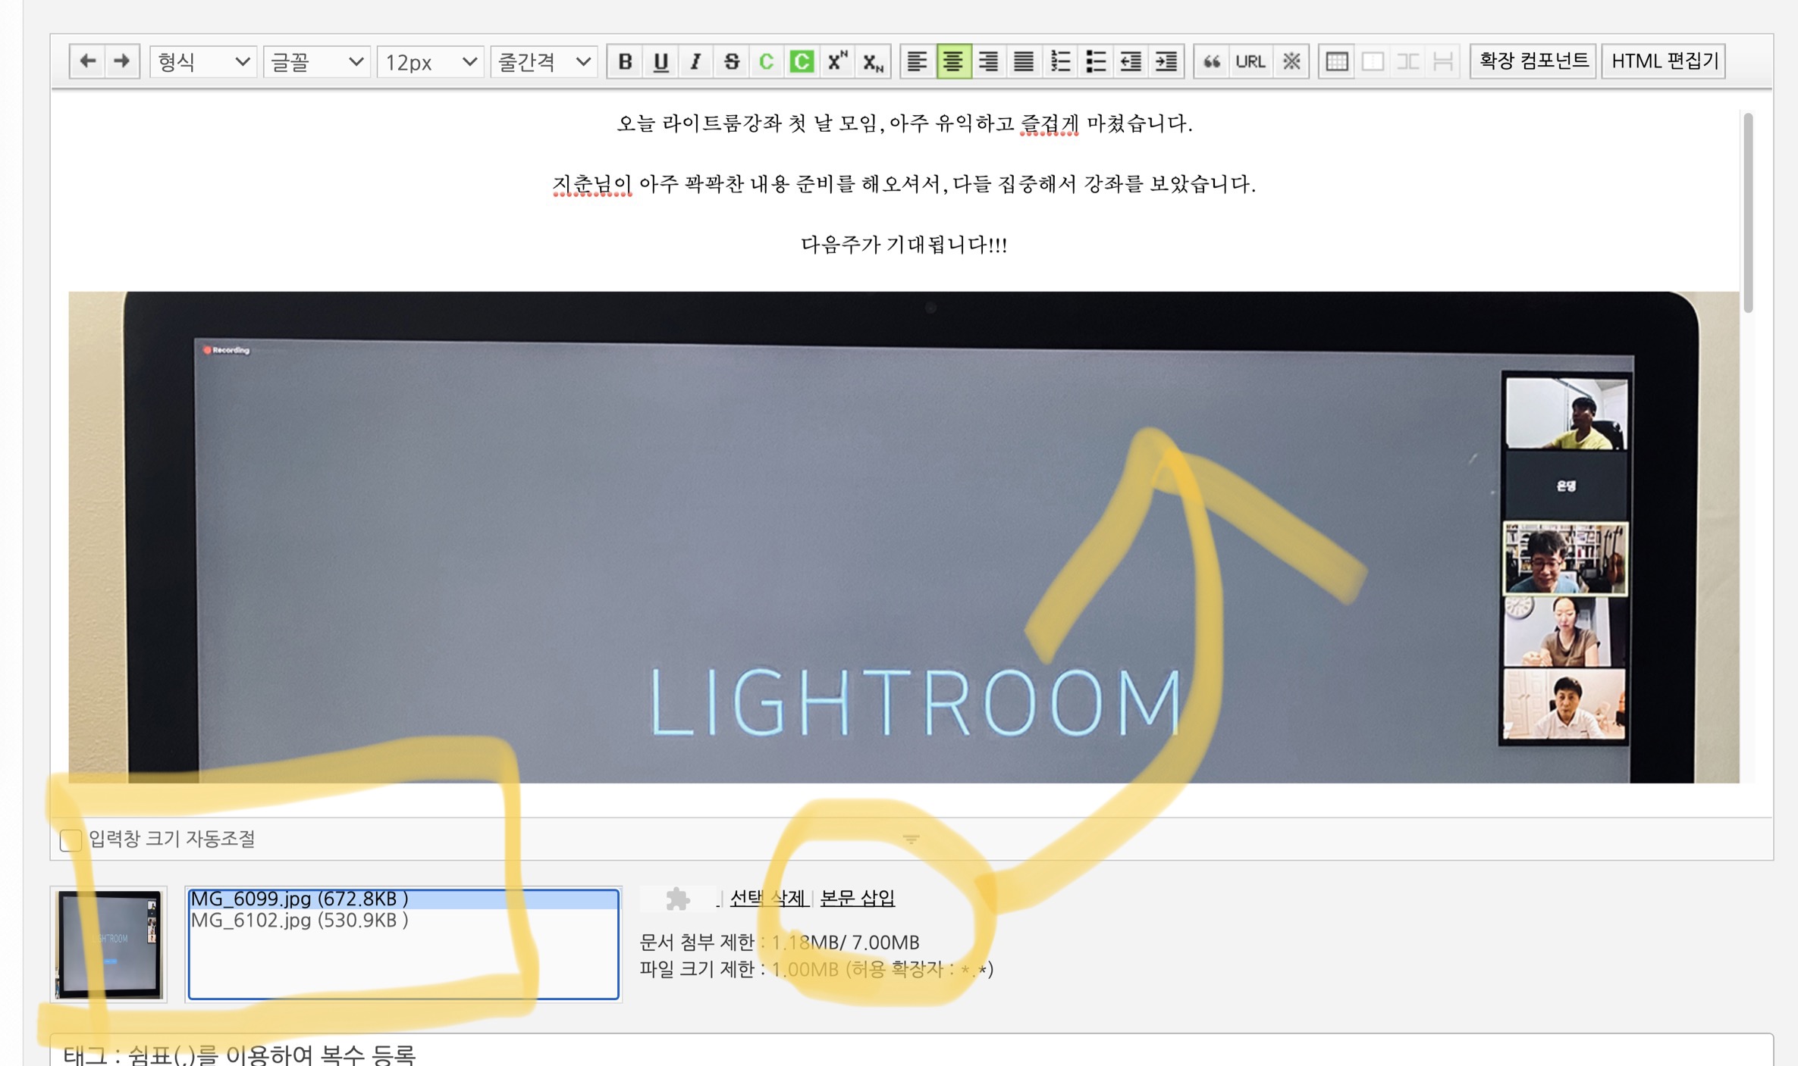Align text to the left
Image resolution: width=1798 pixels, height=1066 pixels.
coord(917,61)
